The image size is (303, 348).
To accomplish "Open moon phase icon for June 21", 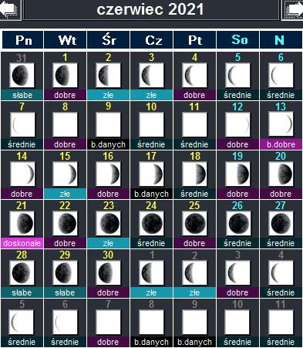I will pos(22,224).
